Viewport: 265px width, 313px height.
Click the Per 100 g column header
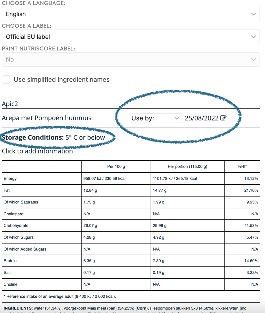(116, 166)
